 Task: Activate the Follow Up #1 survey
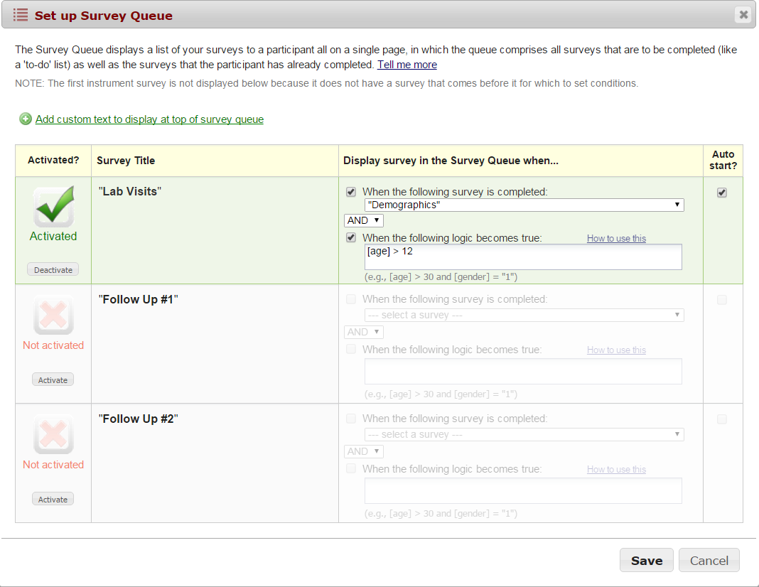[53, 380]
